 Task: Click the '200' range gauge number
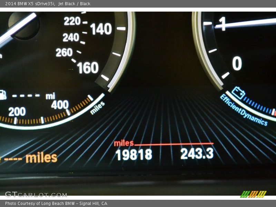pos(17,111)
